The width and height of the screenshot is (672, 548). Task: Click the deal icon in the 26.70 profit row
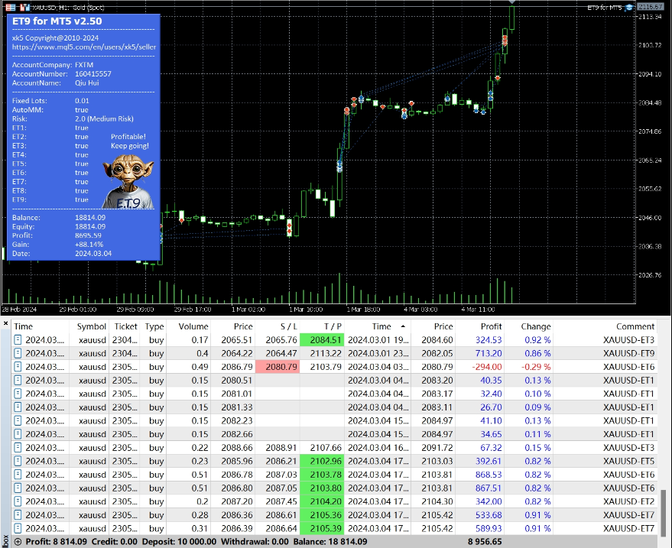point(18,407)
